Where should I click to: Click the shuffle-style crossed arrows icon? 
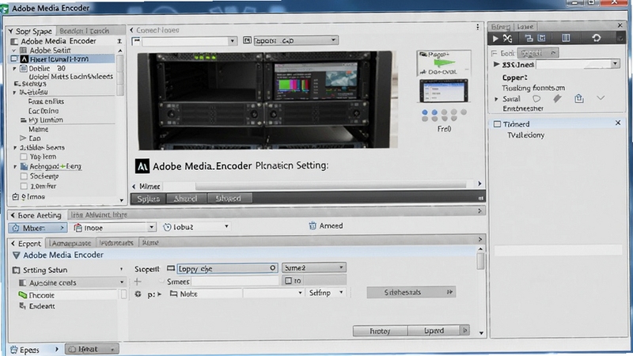[507, 38]
